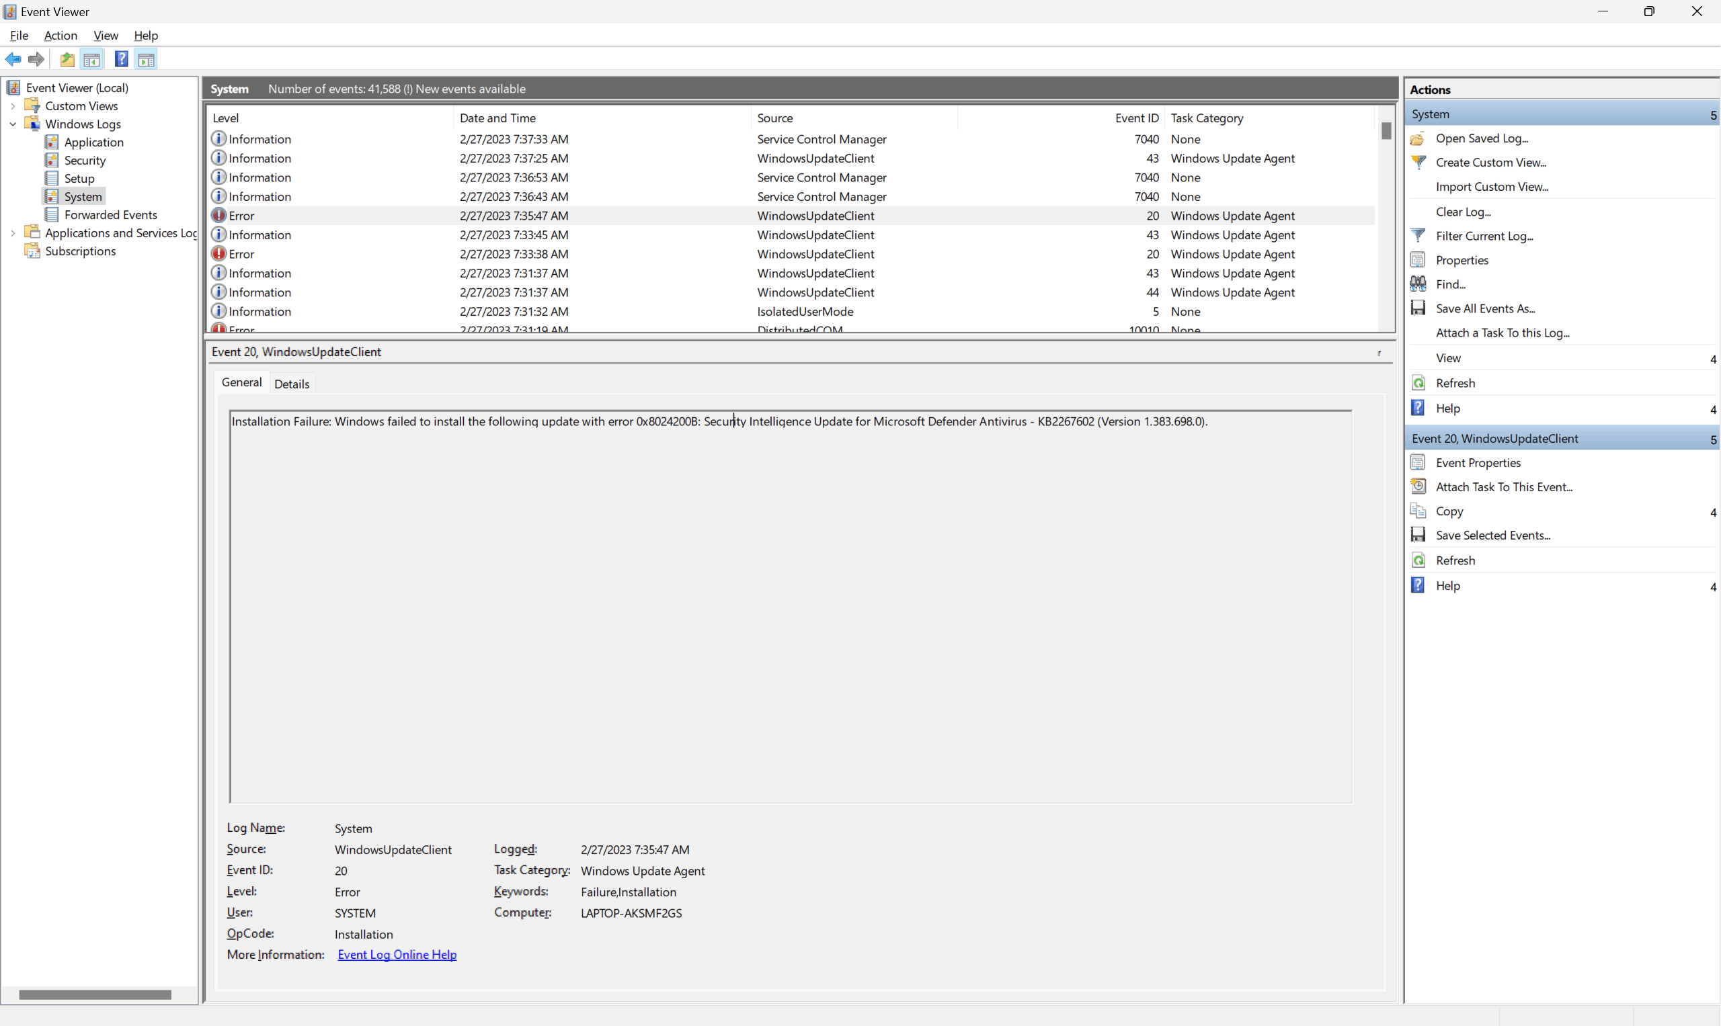The image size is (1721, 1026).
Task: Collapse the Windows Logs tree node
Action: tap(13, 124)
